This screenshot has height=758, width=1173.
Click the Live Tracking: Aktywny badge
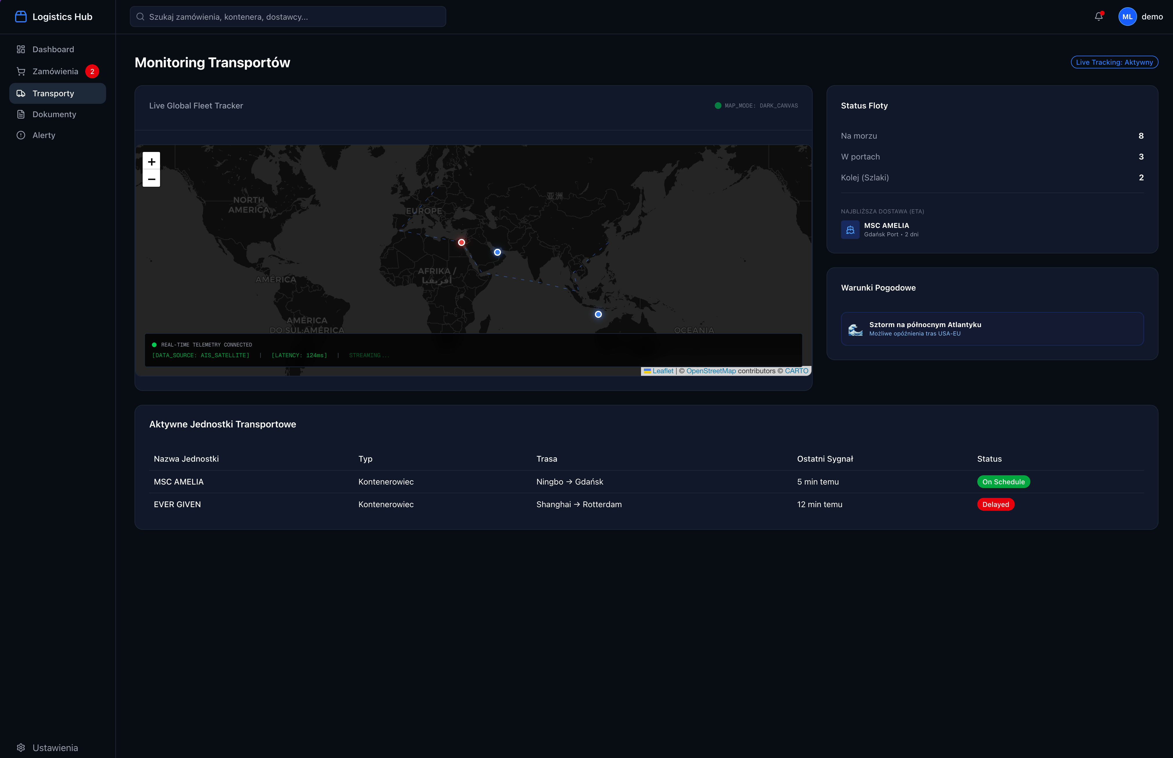[1114, 63]
